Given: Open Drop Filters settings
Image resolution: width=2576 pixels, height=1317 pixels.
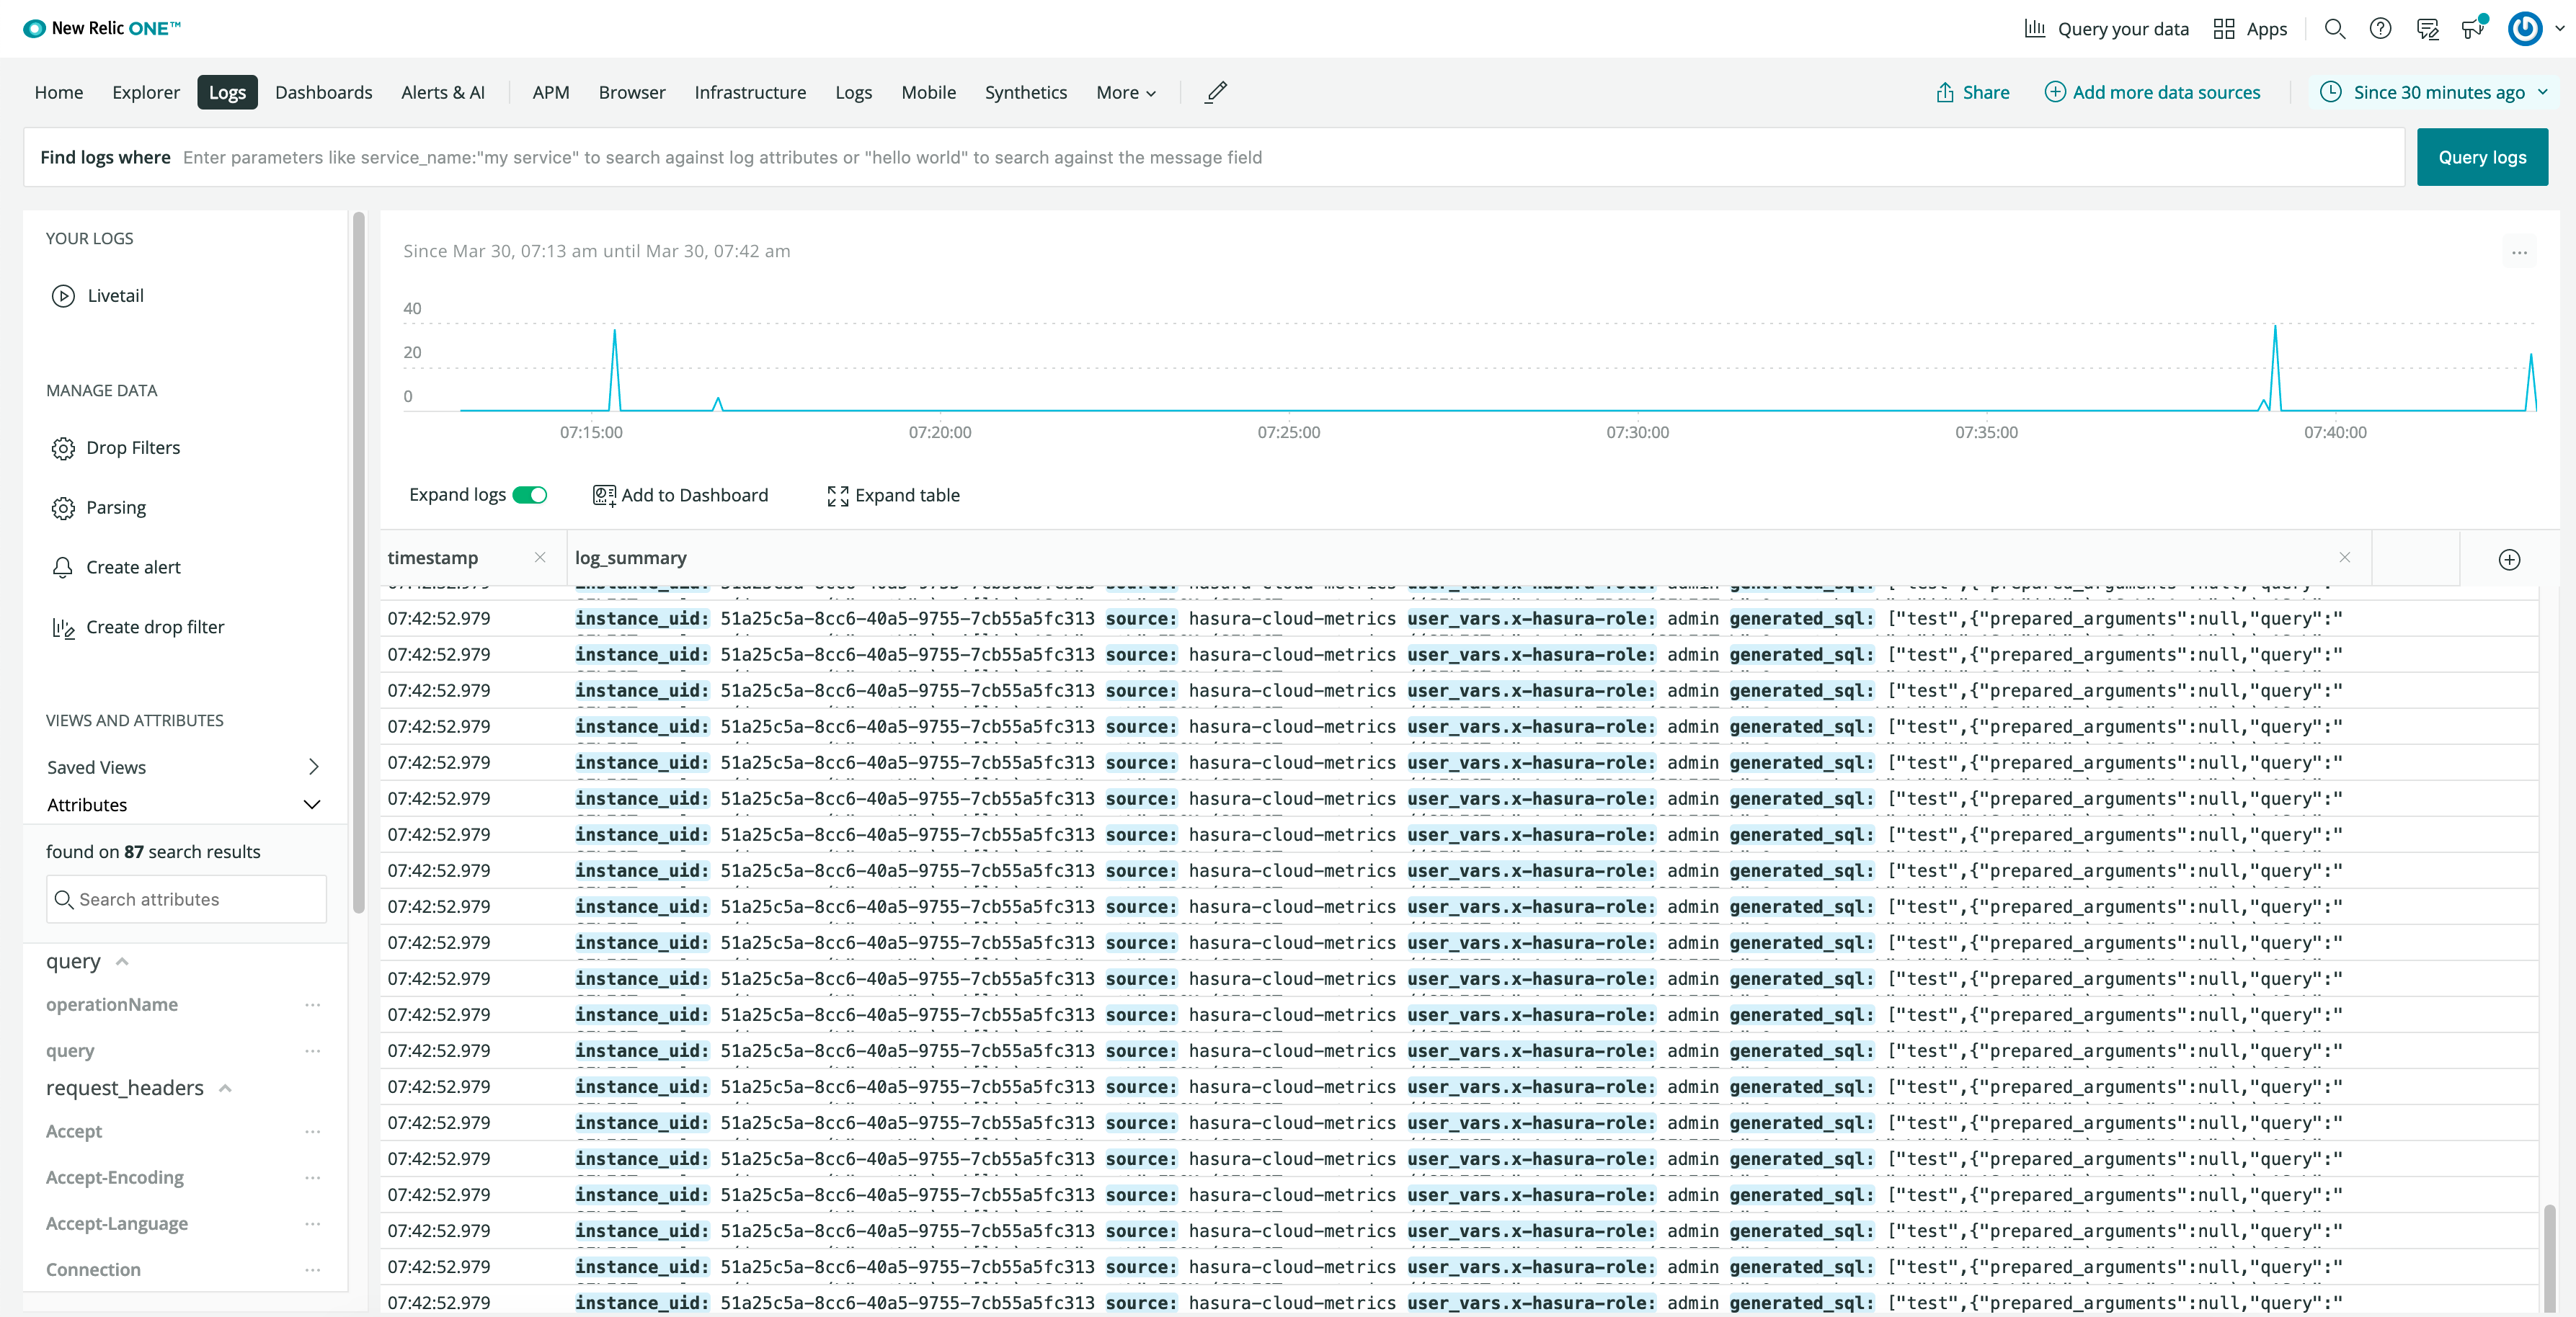Looking at the screenshot, I should pos(133,447).
